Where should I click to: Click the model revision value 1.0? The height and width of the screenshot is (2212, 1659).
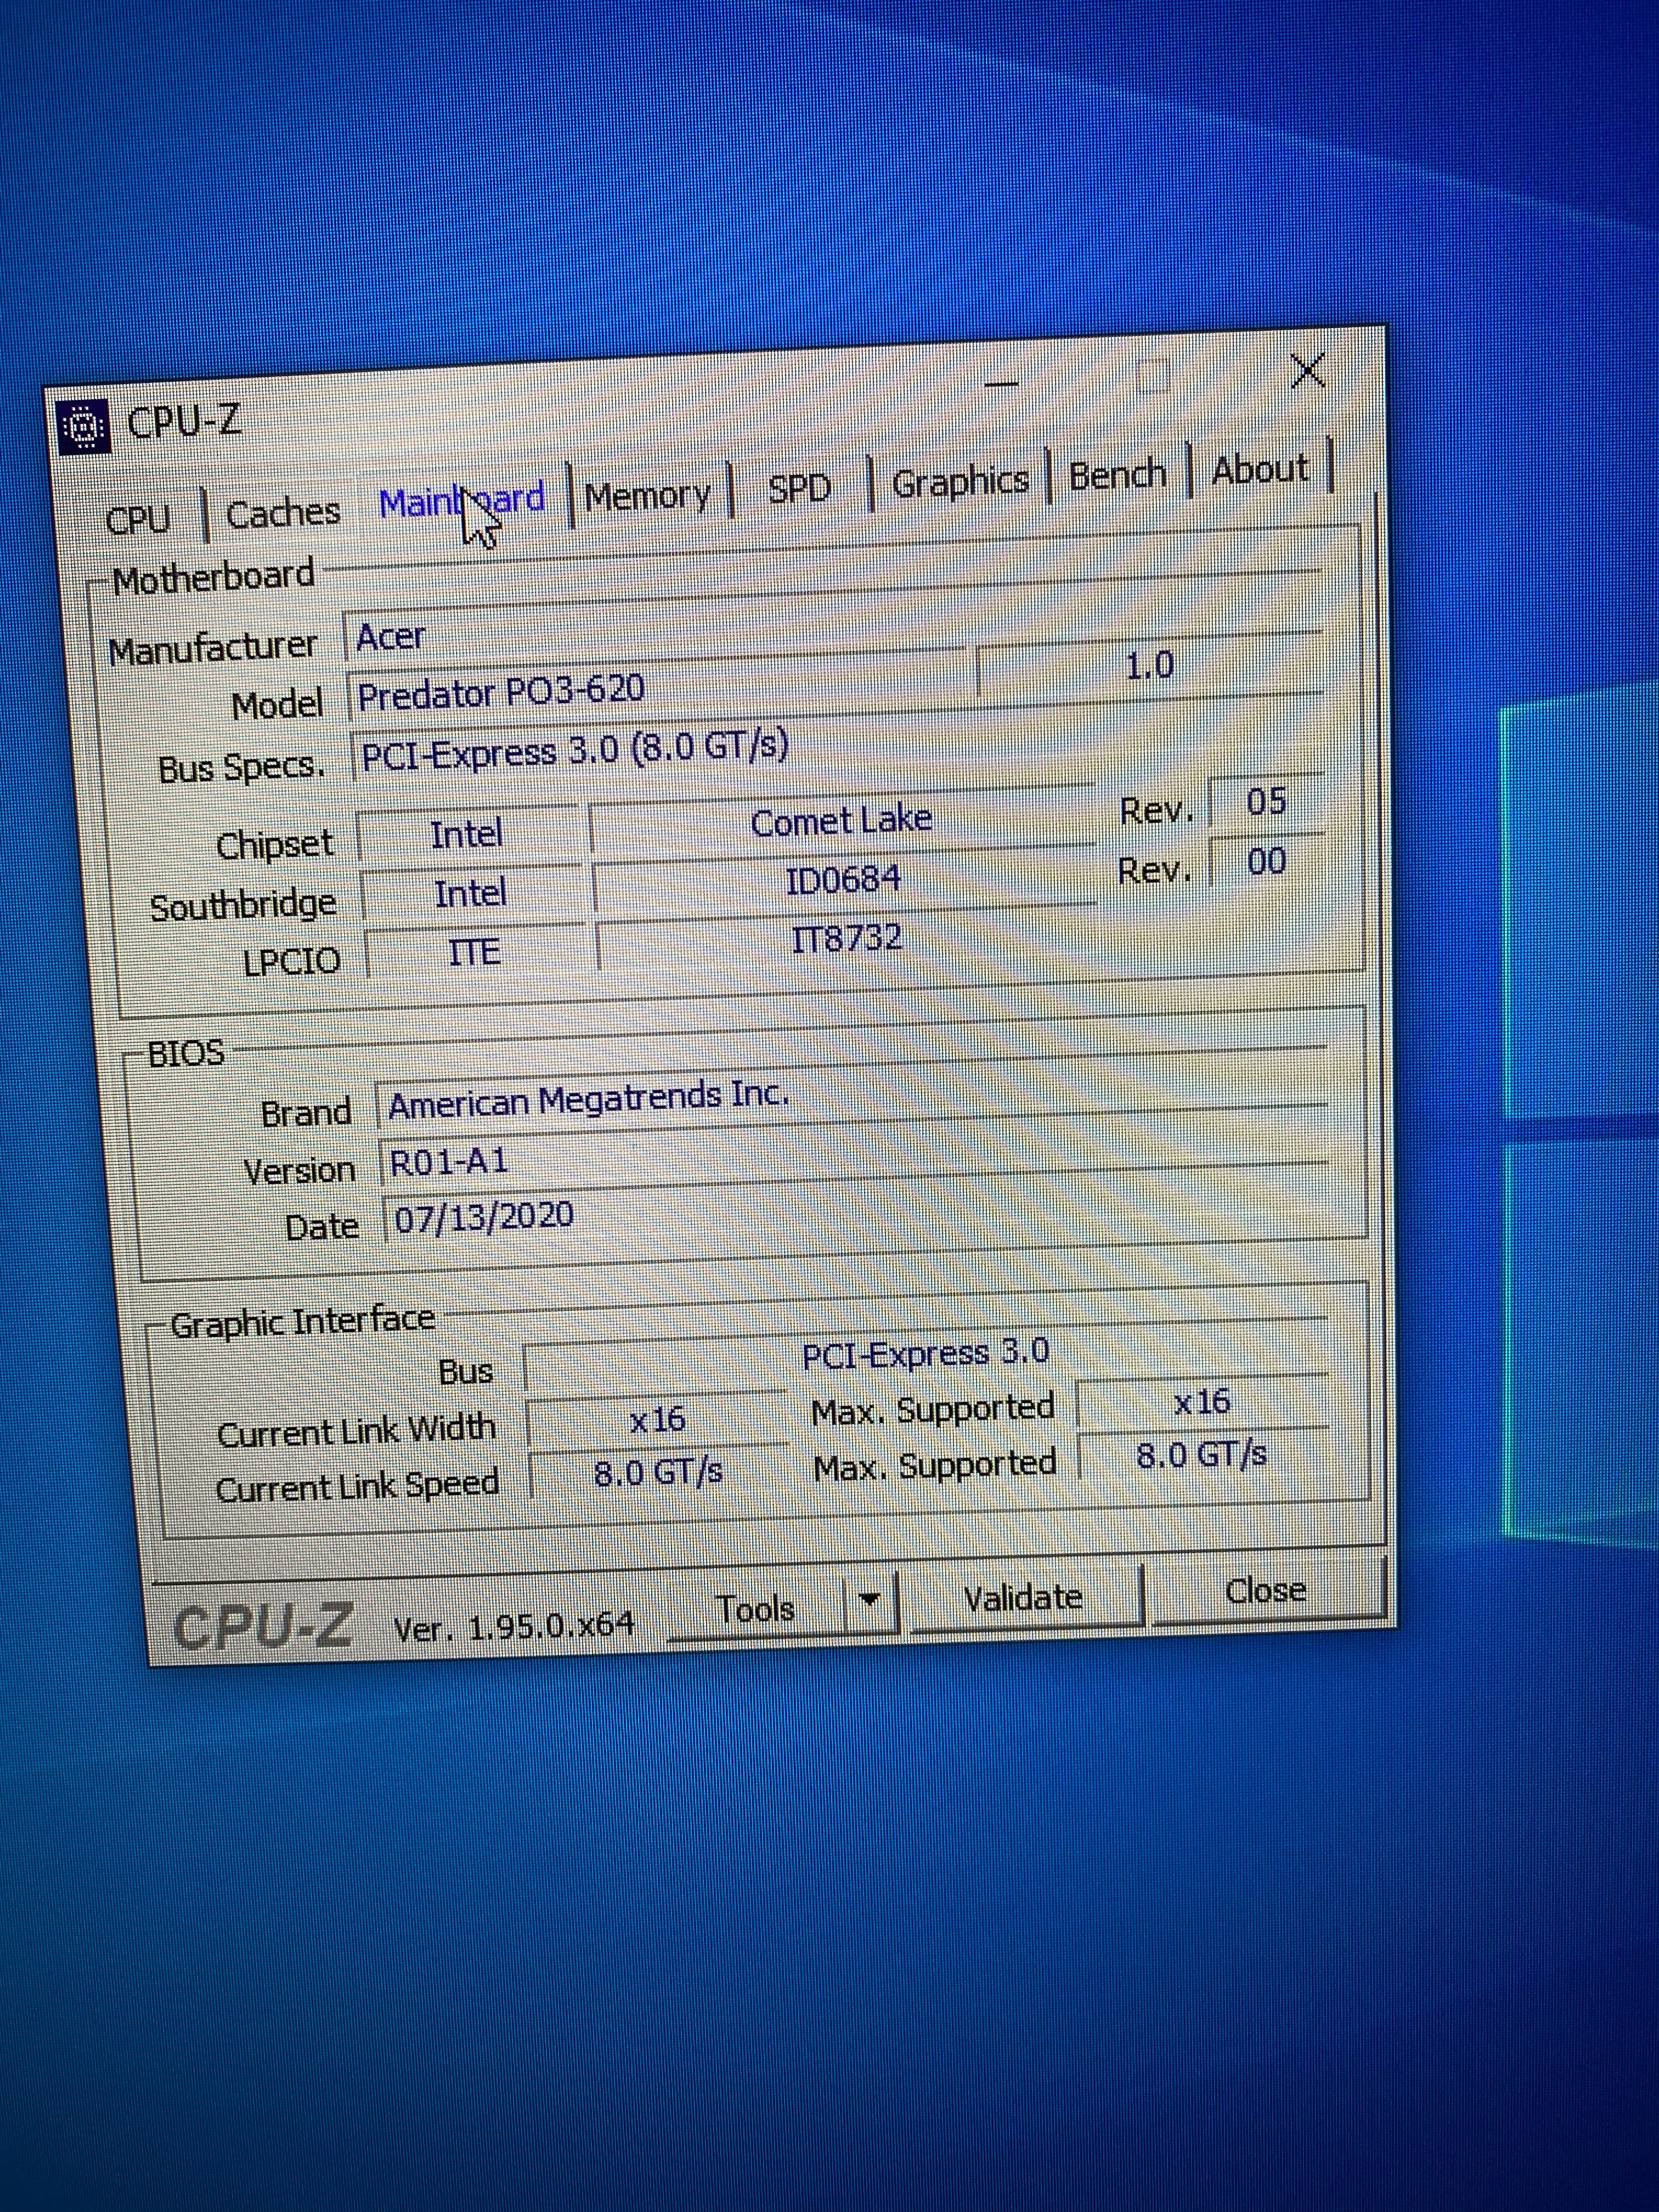coord(1150,666)
